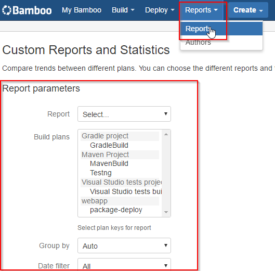Image resolution: width=275 pixels, height=271 pixels.
Task: Expand the Deploy menu
Action: tap(160, 10)
